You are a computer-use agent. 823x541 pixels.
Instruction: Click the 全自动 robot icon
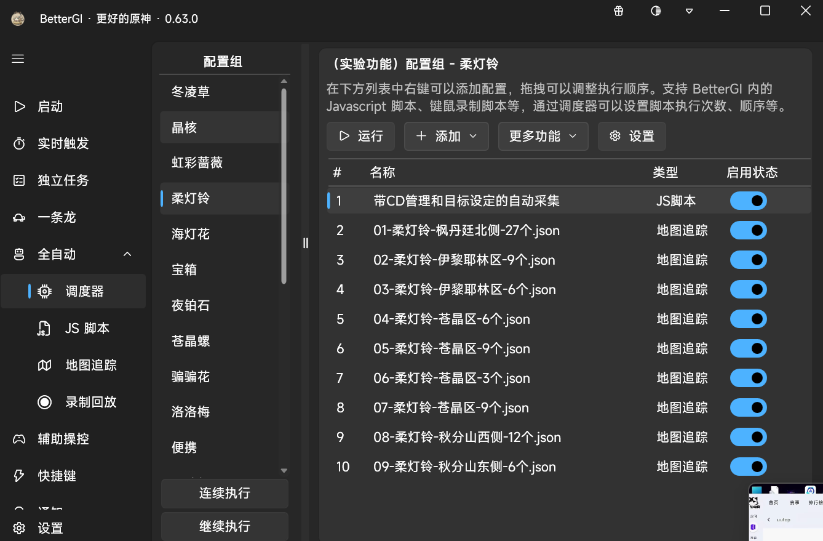(19, 254)
